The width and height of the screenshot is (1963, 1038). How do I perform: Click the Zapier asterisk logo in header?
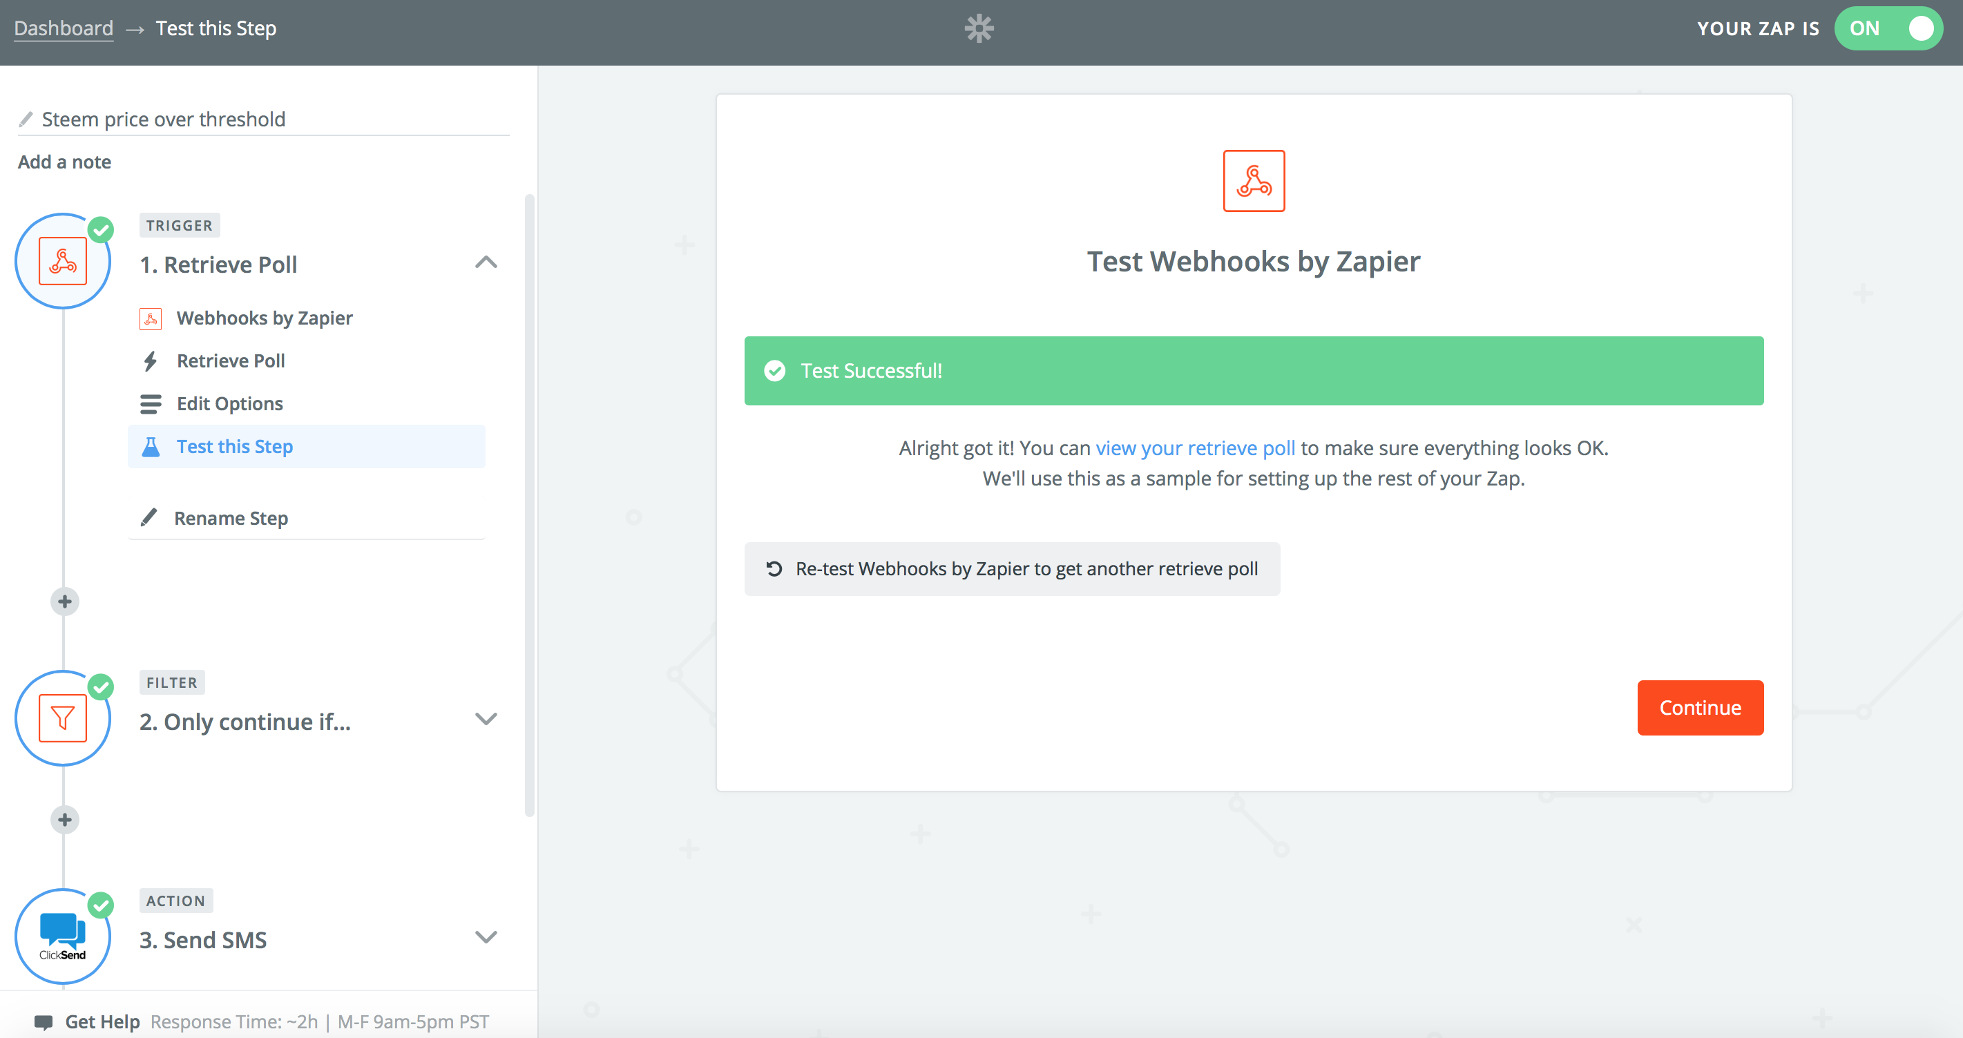coord(979,29)
